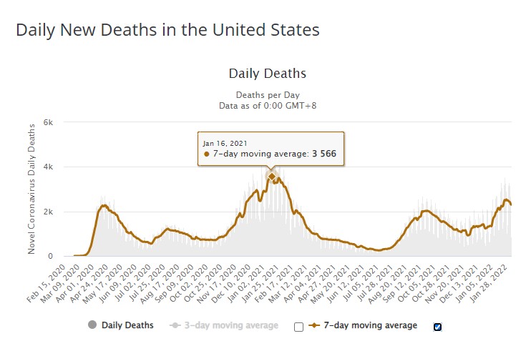Image resolution: width=531 pixels, height=341 pixels.
Task: Click the highlighted Jan 16, 2021 data point
Action: pos(271,176)
